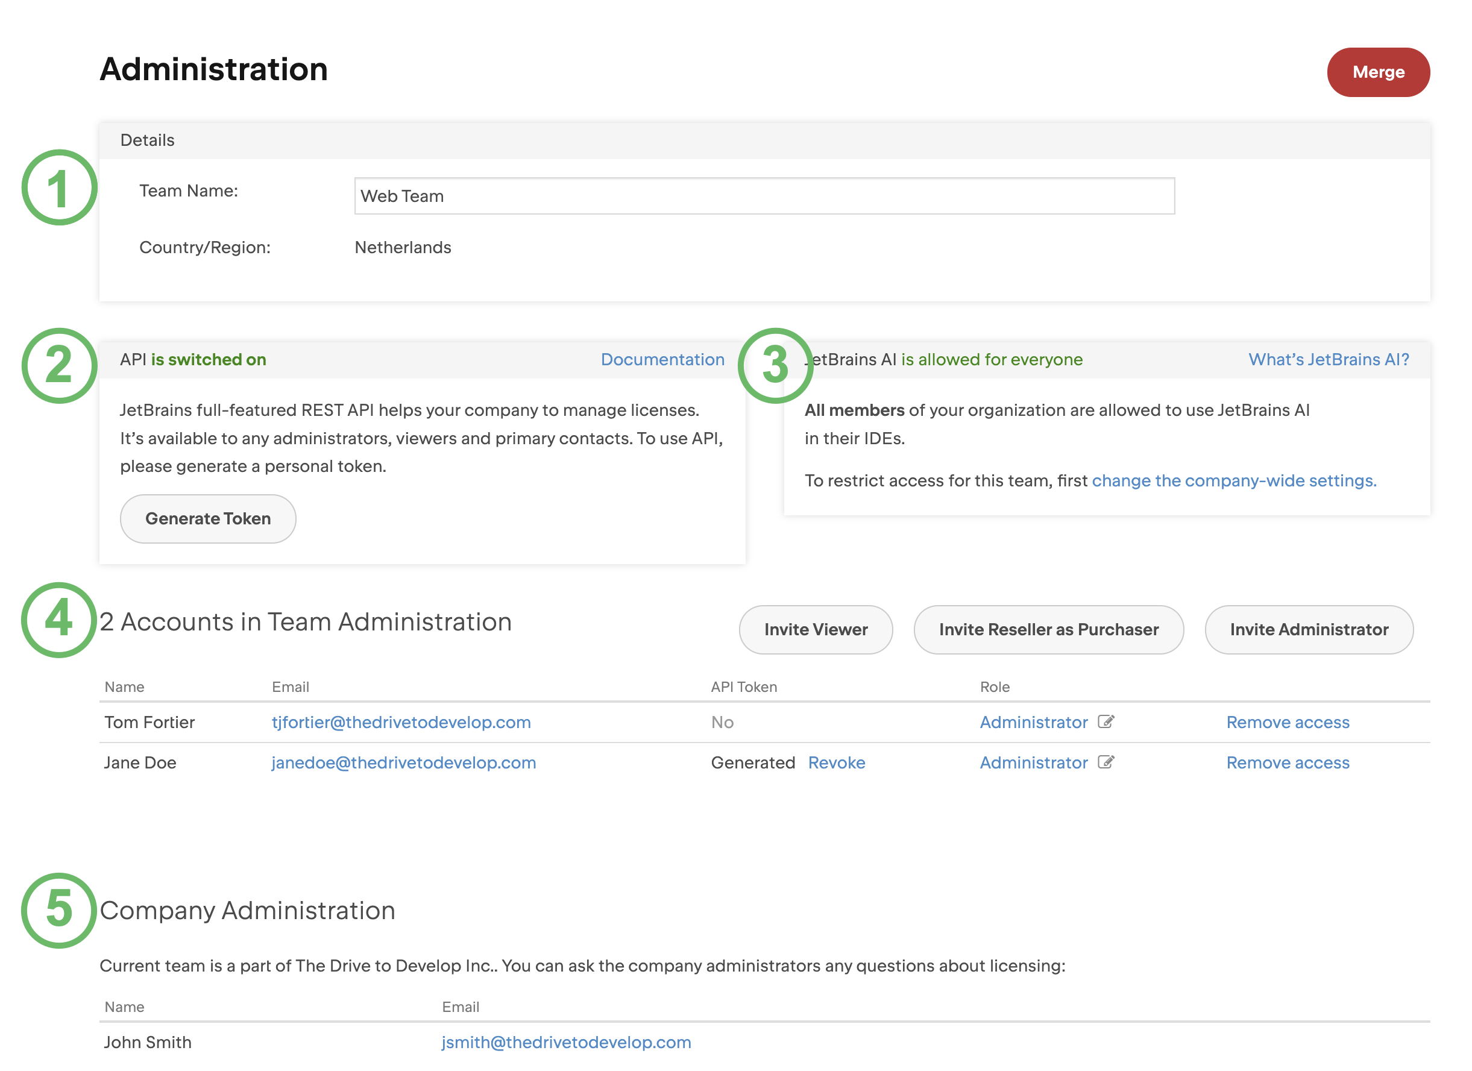
Task: Remove access for Tom Fortier
Action: pyautogui.click(x=1287, y=722)
